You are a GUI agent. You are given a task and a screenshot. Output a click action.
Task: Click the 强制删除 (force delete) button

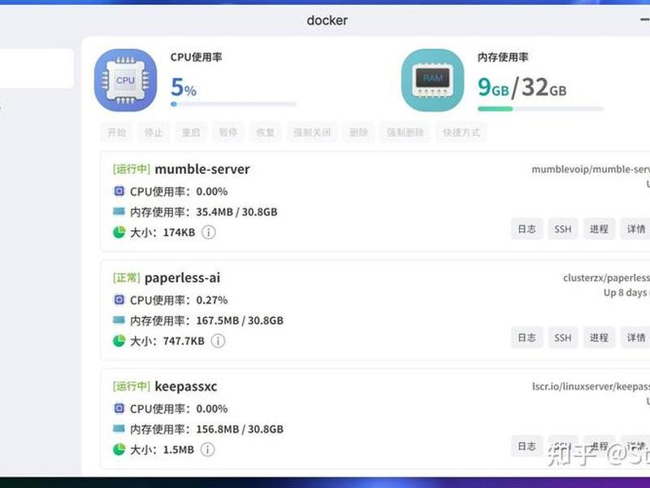[x=405, y=133]
